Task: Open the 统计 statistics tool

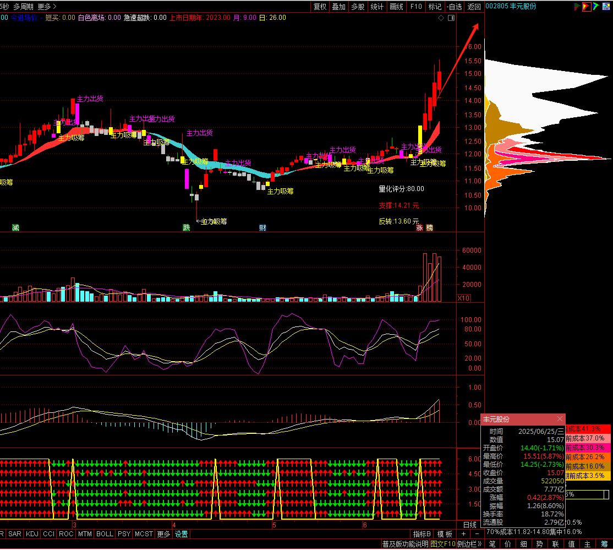Action: pyautogui.click(x=377, y=7)
